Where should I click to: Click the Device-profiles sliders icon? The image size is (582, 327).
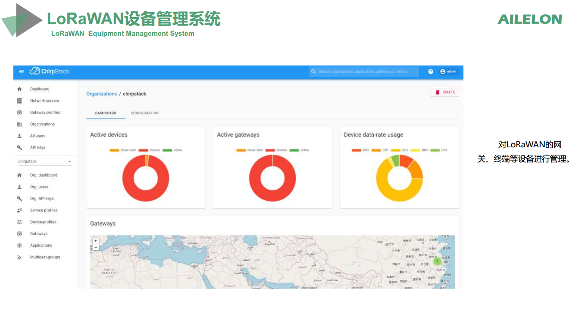[x=19, y=222]
